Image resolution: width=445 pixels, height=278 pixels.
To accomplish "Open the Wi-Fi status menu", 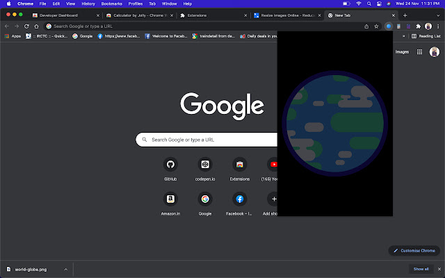I will [359, 3].
